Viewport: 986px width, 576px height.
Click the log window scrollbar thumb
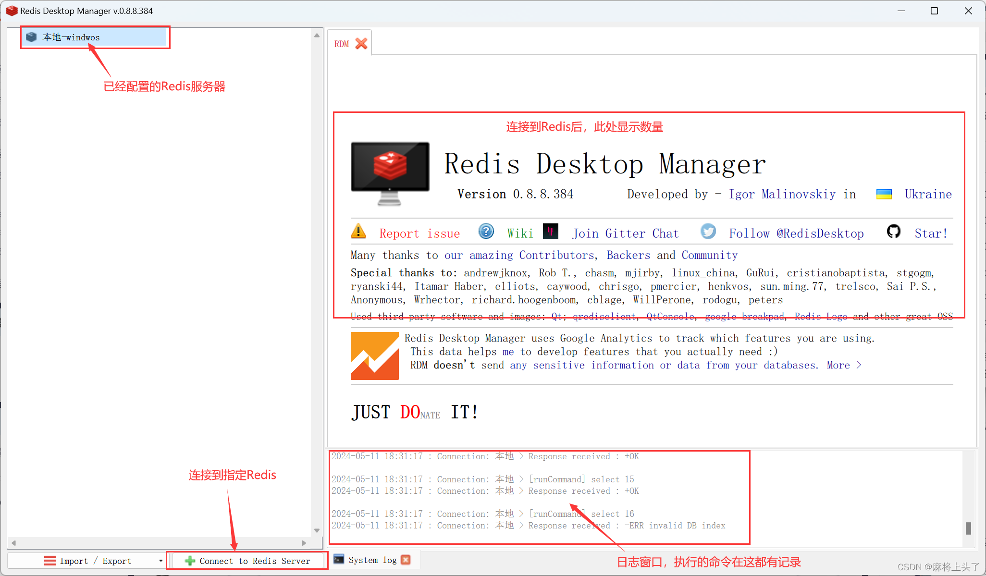pos(968,528)
